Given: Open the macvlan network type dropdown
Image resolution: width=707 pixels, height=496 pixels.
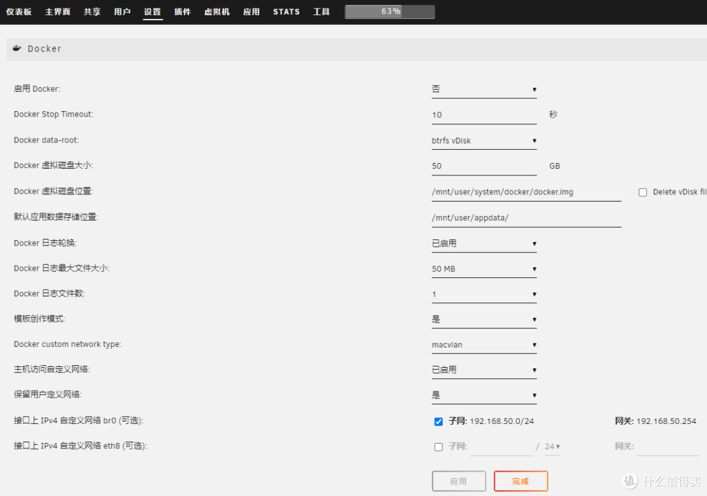Looking at the screenshot, I should (x=484, y=345).
